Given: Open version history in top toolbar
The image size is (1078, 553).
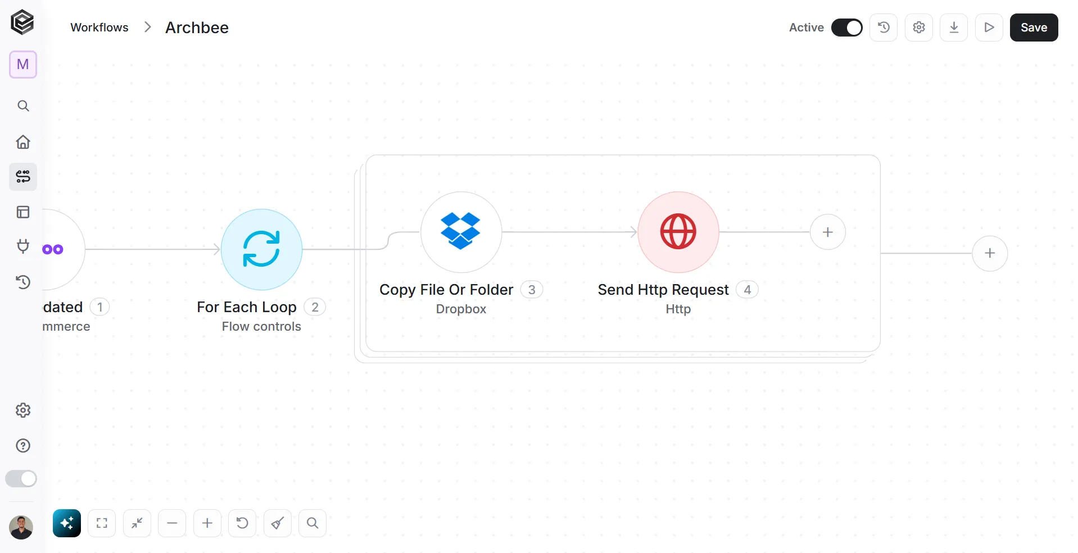Looking at the screenshot, I should (x=884, y=28).
